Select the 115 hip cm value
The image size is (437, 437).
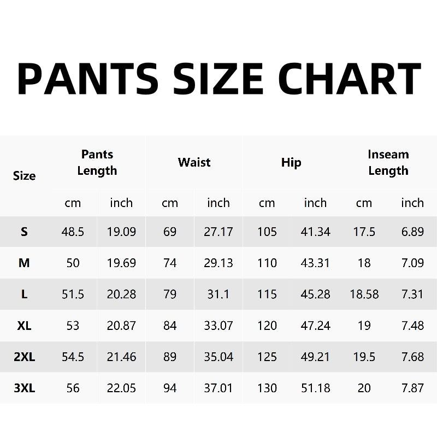point(267,294)
